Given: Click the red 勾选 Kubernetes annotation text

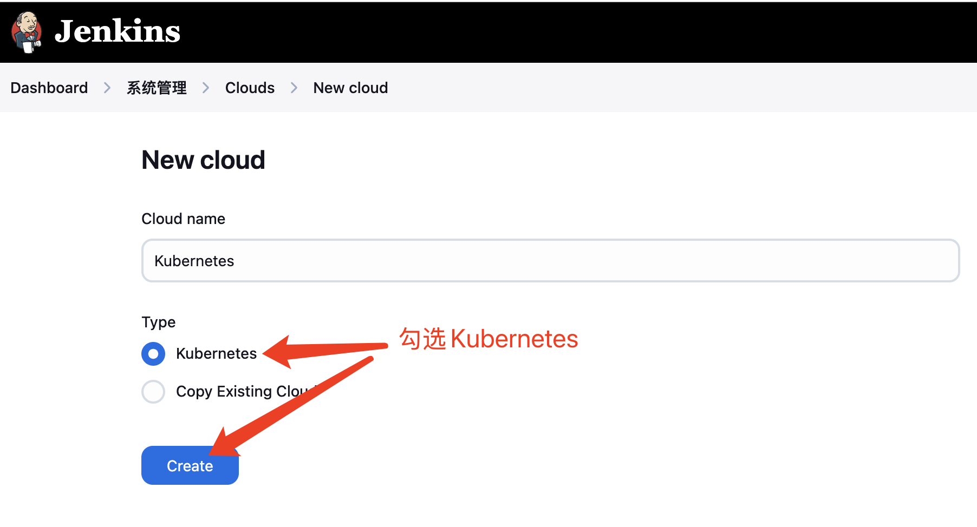Looking at the screenshot, I should point(489,339).
